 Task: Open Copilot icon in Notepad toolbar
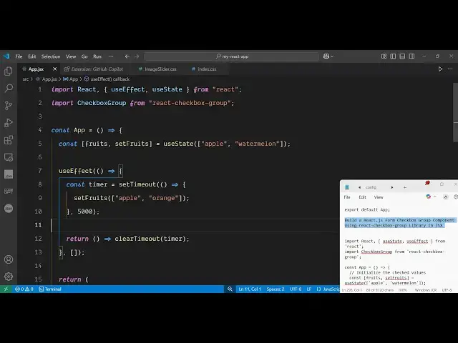click(428, 197)
